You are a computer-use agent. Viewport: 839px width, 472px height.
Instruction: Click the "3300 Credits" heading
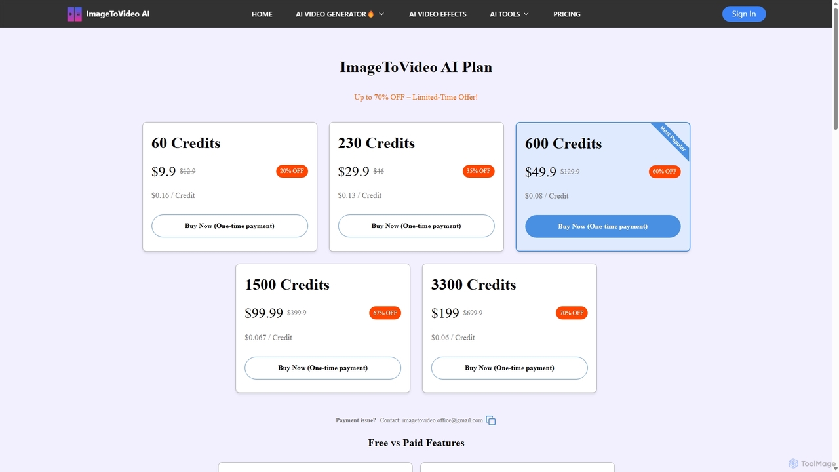click(x=473, y=285)
